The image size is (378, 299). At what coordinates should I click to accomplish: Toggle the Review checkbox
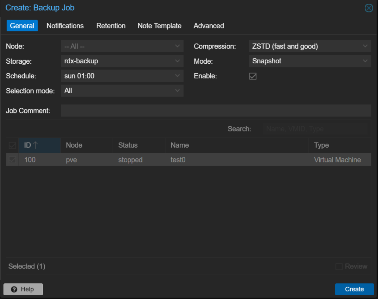[x=339, y=267]
